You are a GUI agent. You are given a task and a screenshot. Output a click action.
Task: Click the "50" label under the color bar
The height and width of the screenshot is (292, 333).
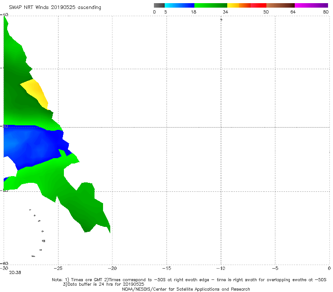(x=266, y=12)
